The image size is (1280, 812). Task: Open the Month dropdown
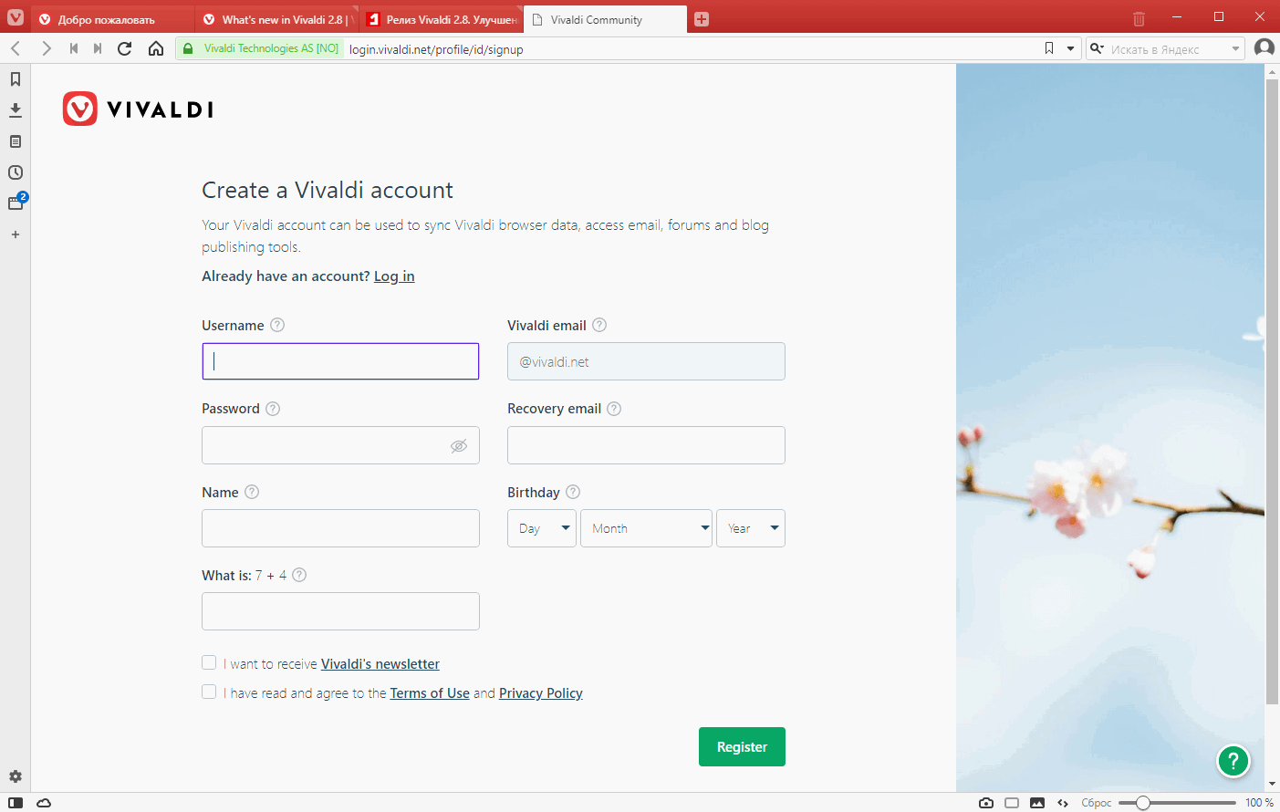pos(646,527)
